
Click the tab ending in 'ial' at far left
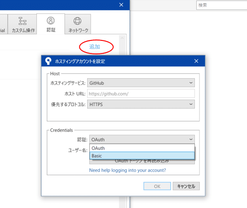click(x=4, y=24)
